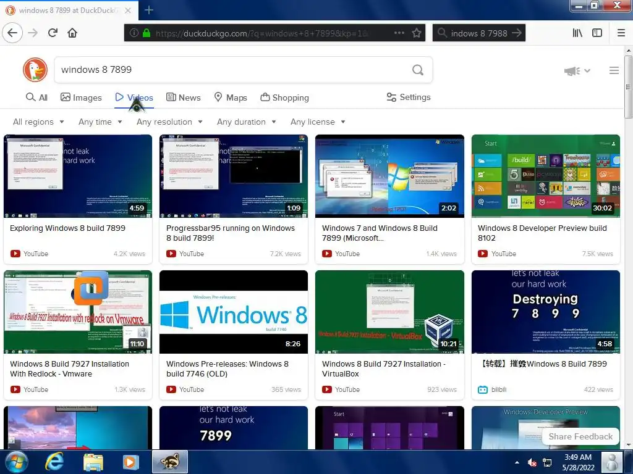633x474 pixels.
Task: Click Share Feedback button
Action: [x=580, y=436]
